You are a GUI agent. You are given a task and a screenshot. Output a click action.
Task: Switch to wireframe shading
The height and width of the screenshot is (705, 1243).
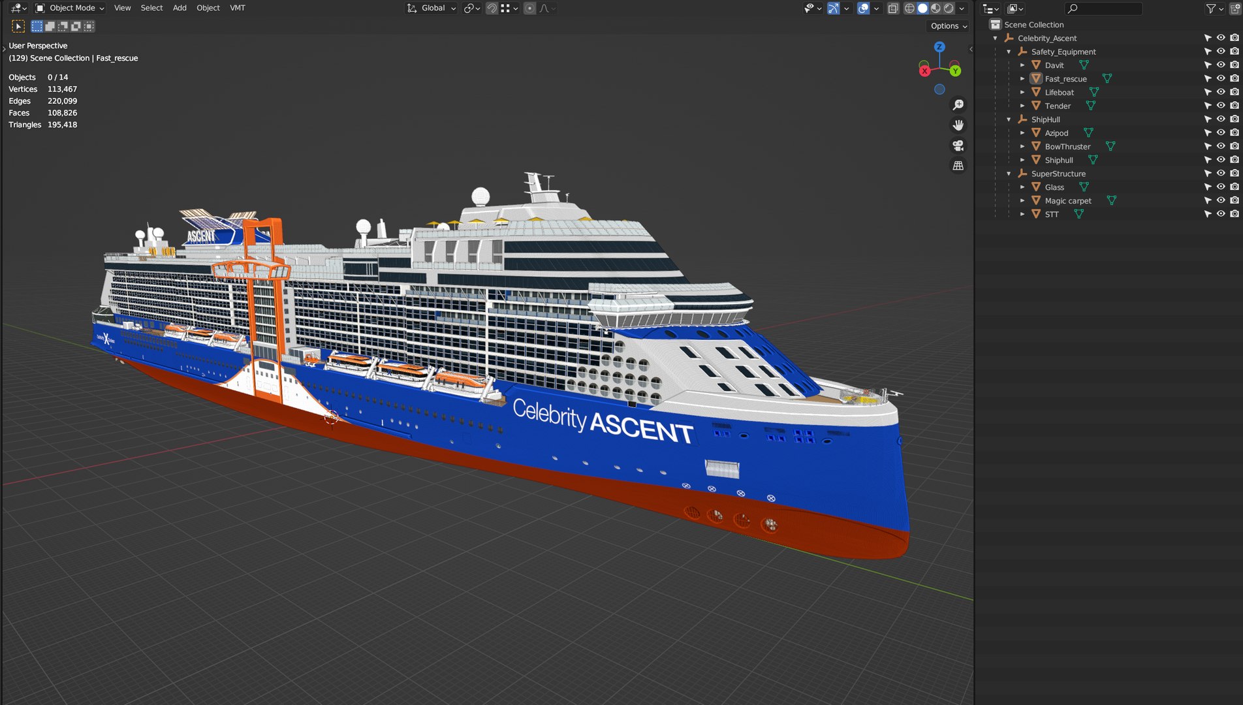click(909, 8)
